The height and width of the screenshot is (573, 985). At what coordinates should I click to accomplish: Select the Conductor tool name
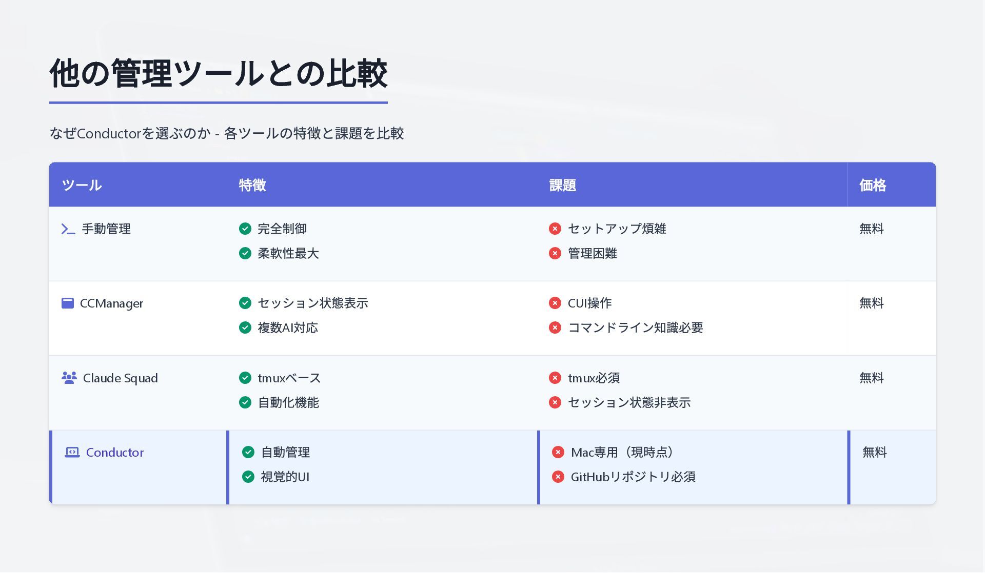[115, 453]
